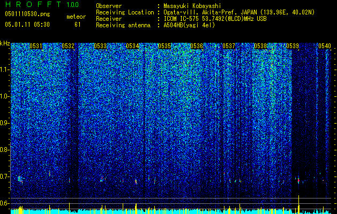Click the word "meteor" above the count
The width and height of the screenshot is (337, 214).
76,17
